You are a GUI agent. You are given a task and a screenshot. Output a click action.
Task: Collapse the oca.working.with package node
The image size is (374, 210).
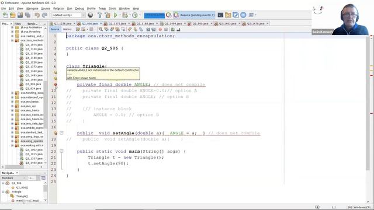click(x=12, y=145)
